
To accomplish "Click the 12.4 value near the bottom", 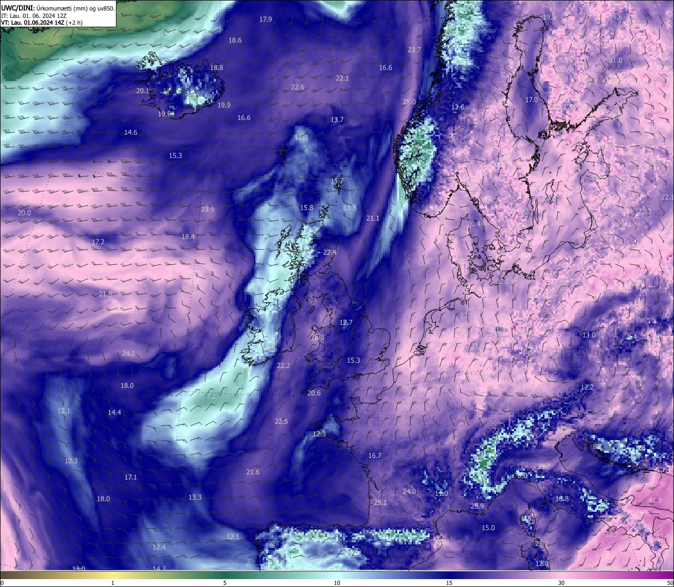I will [x=159, y=548].
